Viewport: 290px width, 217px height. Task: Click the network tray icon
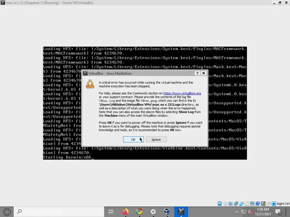click(x=244, y=212)
